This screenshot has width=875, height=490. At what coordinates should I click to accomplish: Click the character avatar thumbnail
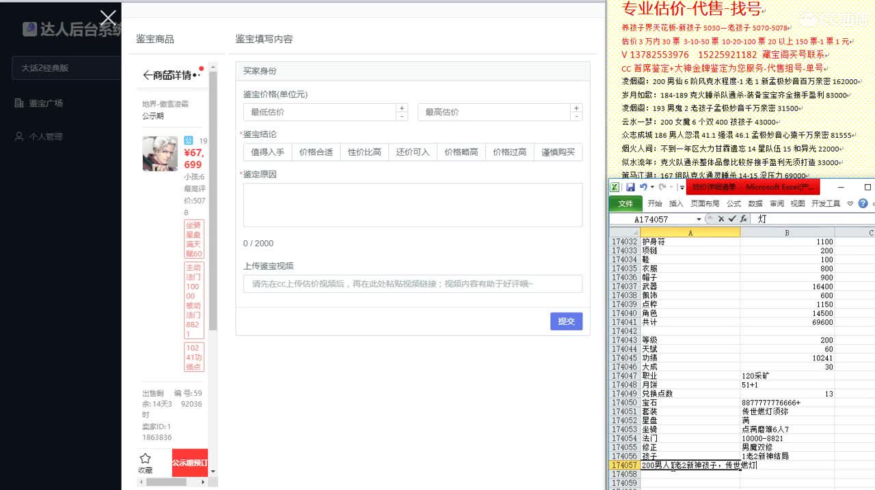pos(160,154)
